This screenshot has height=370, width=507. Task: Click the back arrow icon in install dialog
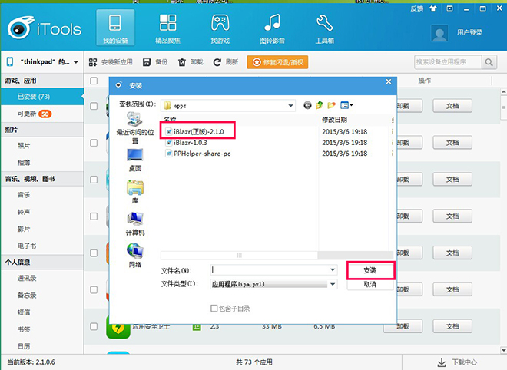(x=307, y=105)
